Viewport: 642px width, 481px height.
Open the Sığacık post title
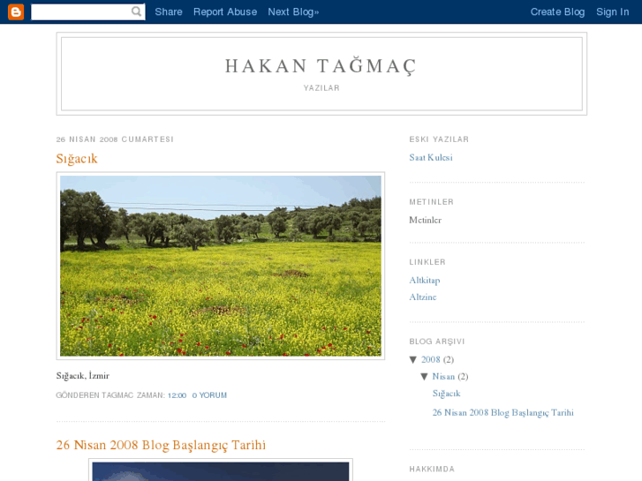[x=77, y=159]
